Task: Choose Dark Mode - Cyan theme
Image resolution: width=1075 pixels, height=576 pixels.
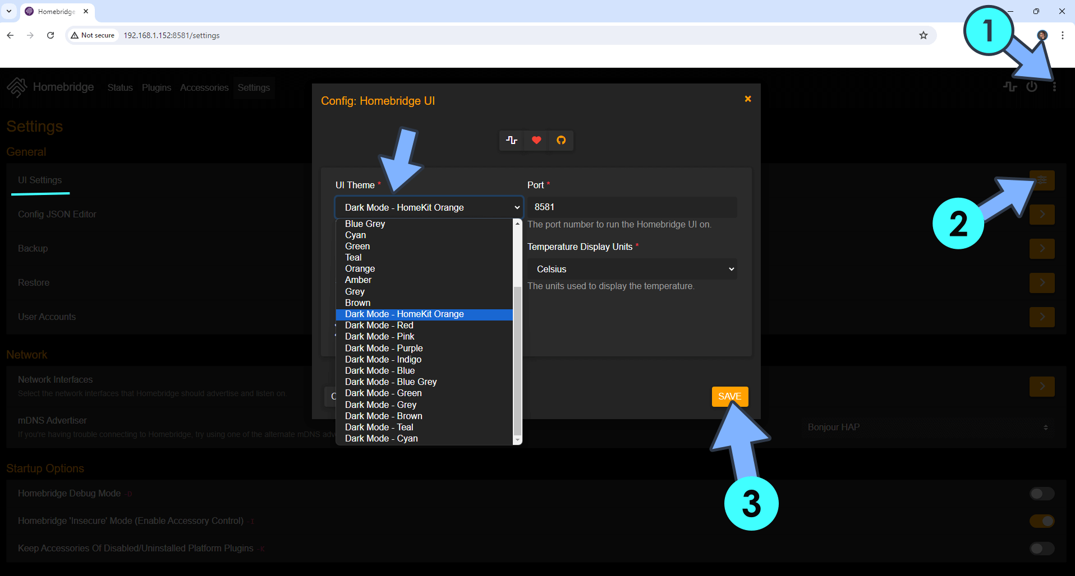Action: point(424,439)
